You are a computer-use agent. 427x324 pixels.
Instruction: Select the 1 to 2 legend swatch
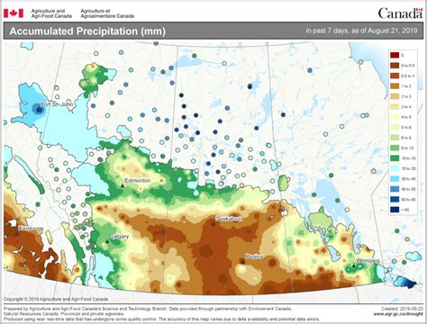(x=395, y=86)
